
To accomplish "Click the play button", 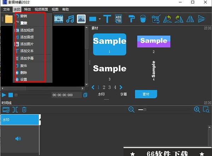I will (x=4, y=95).
